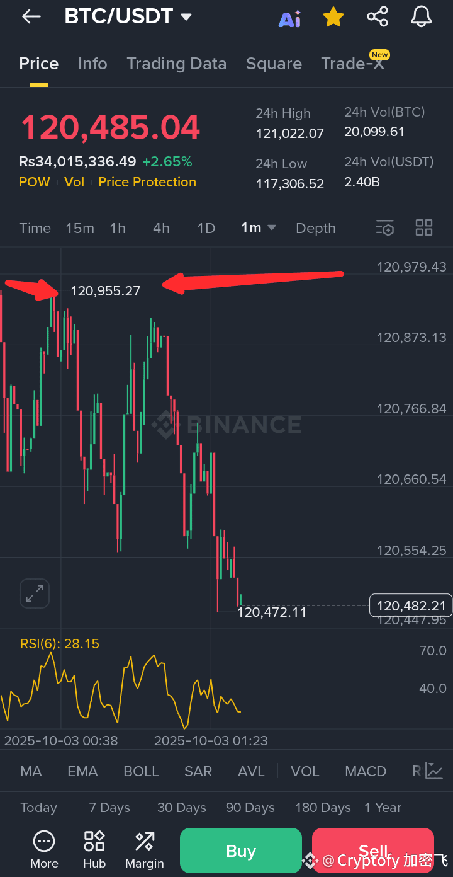This screenshot has height=877, width=453.
Task: Tap the share icon
Action: pos(377,17)
